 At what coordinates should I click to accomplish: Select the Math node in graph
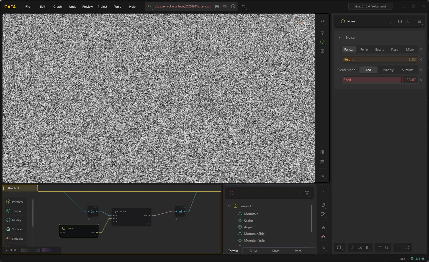pyautogui.click(x=132, y=217)
